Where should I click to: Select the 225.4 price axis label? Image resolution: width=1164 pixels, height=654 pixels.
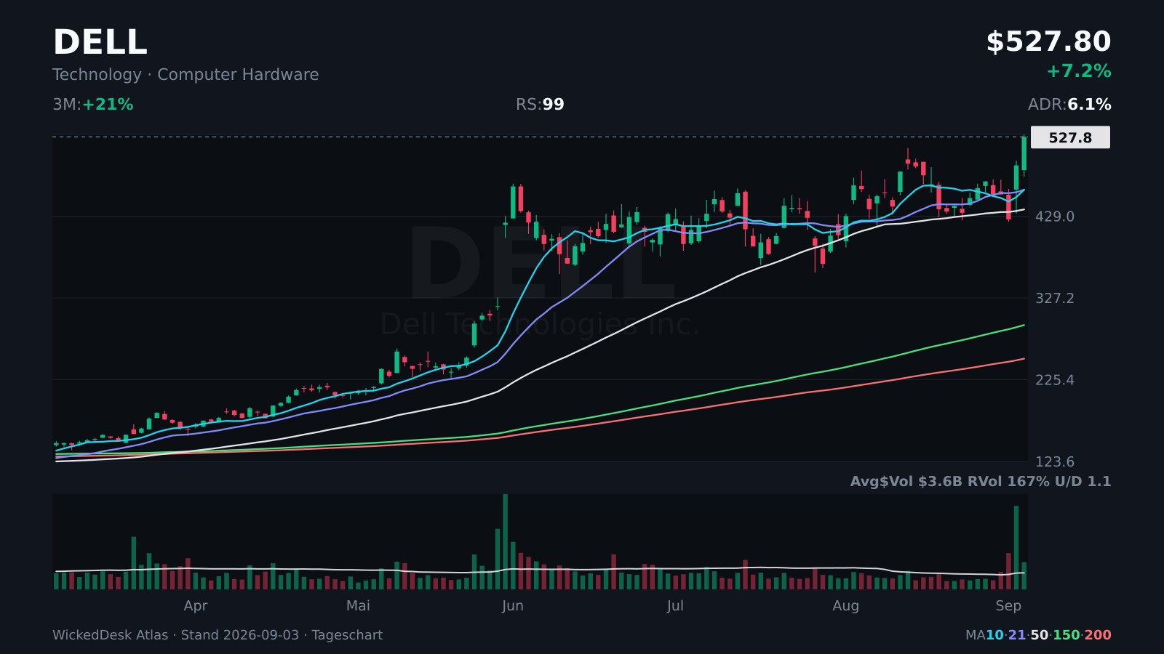[1055, 380]
